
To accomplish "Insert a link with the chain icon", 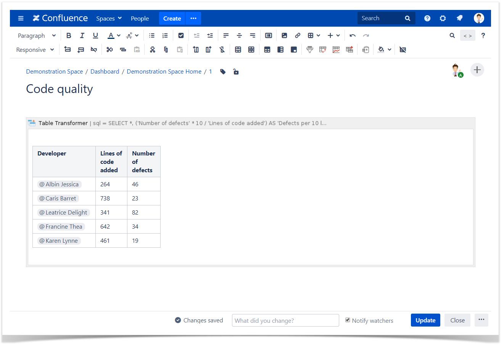I will click(x=298, y=35).
